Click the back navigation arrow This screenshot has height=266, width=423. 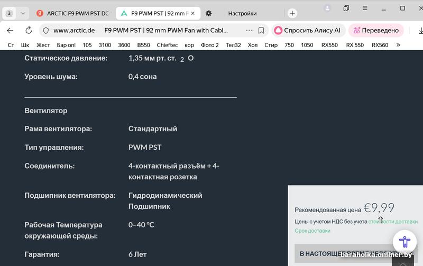coord(10,31)
